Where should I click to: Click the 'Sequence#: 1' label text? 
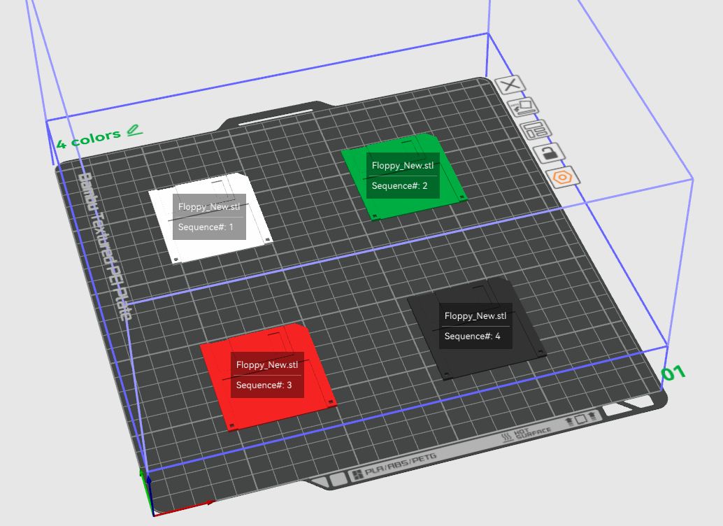point(206,227)
